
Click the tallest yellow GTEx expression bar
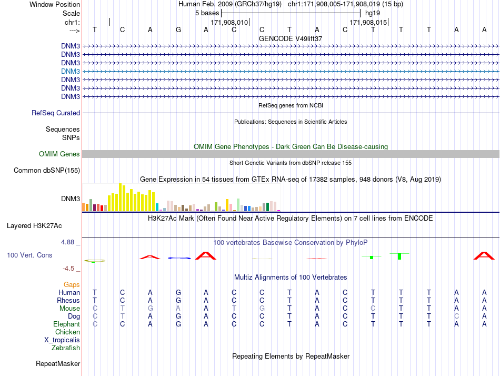click(x=121, y=197)
